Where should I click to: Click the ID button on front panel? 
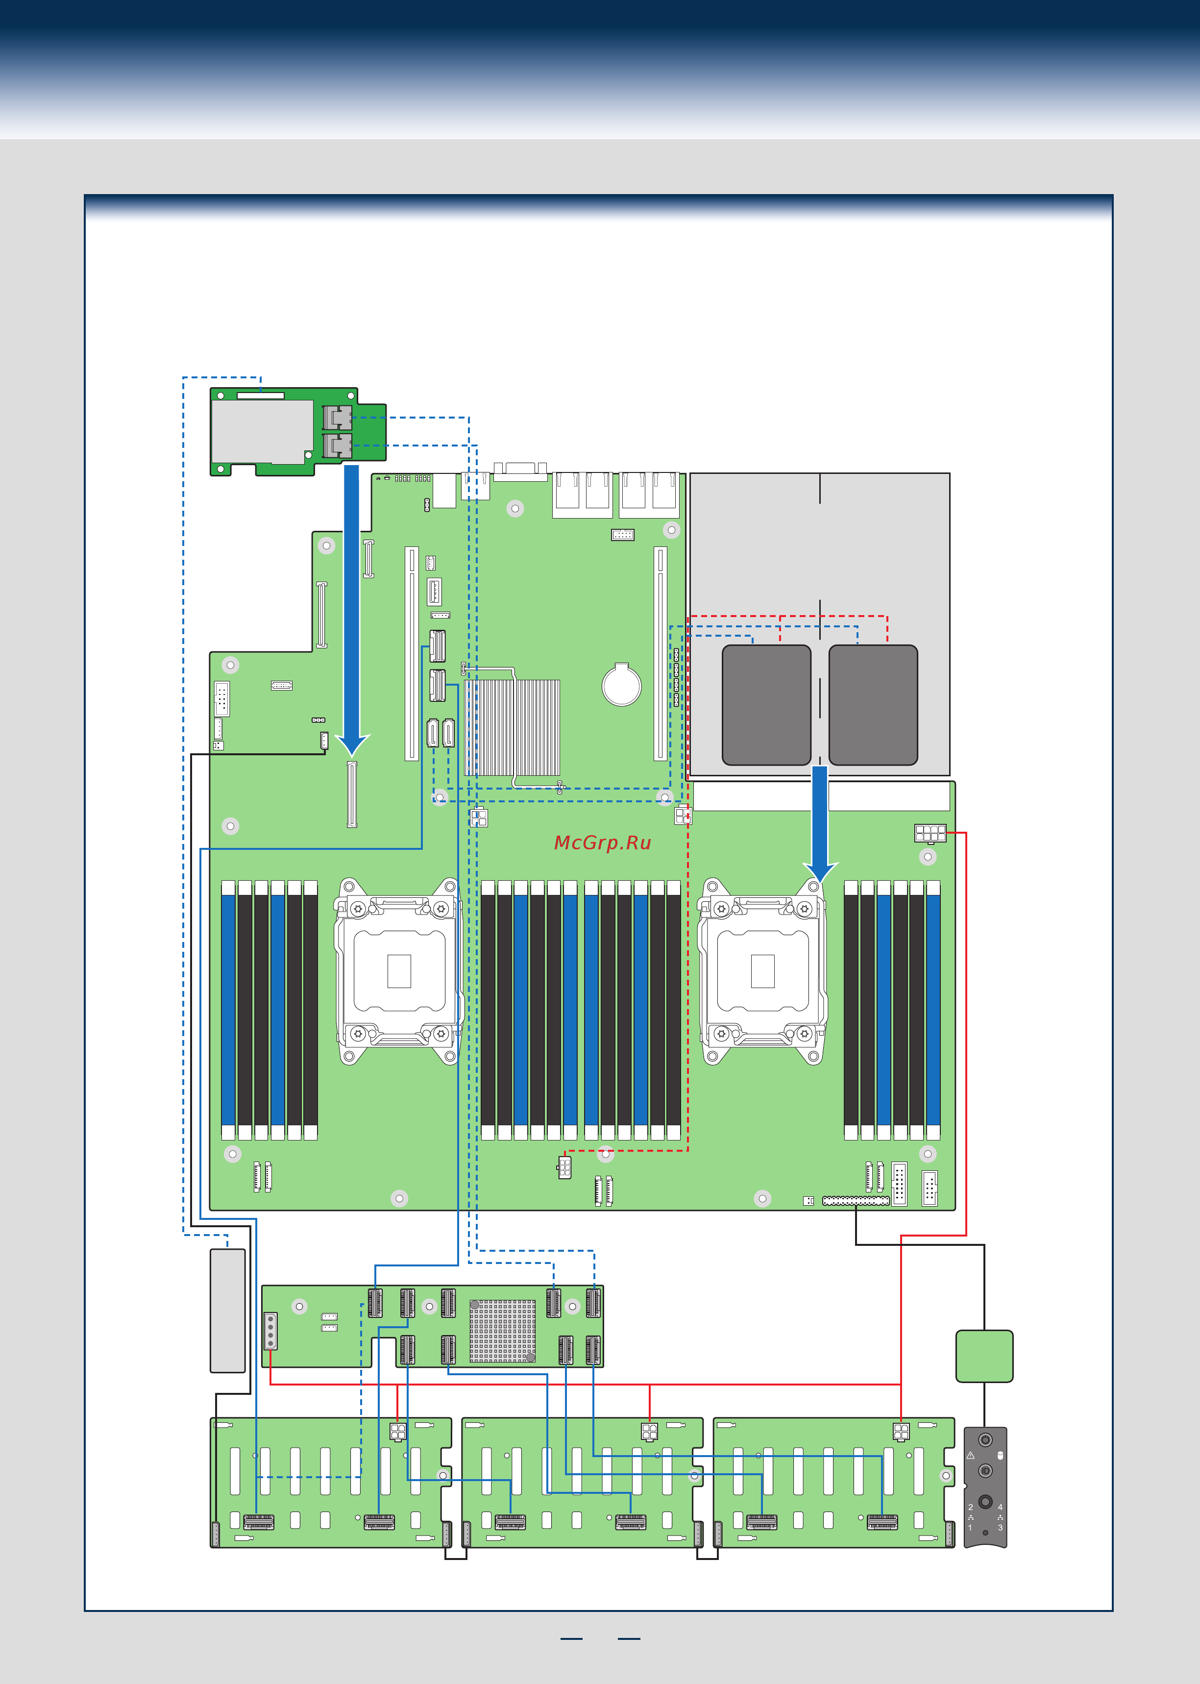click(986, 1470)
